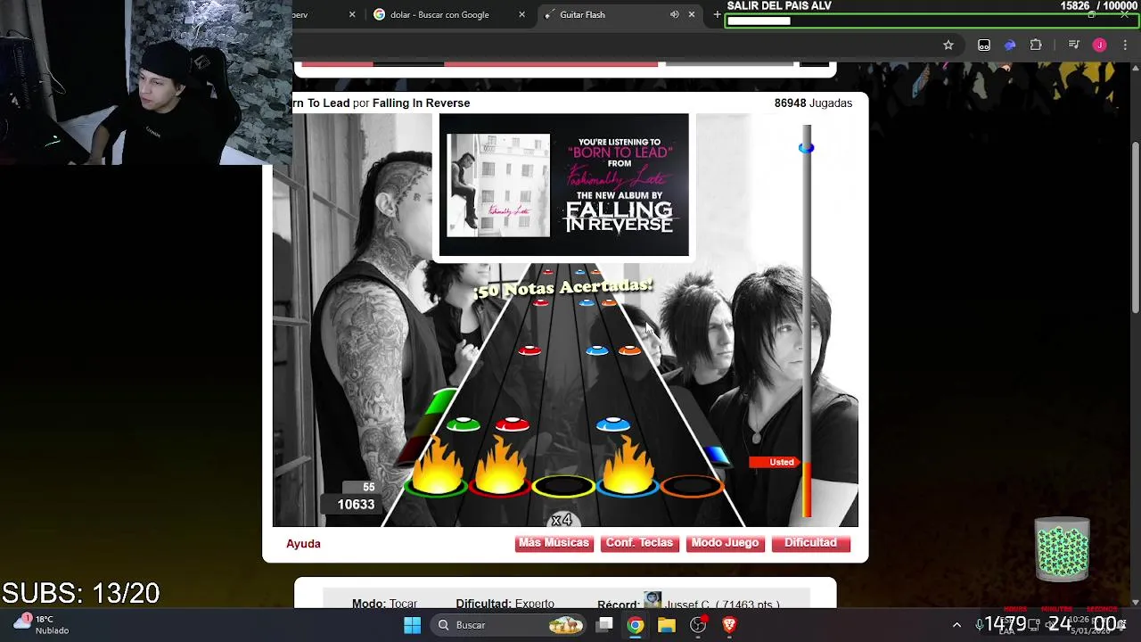1141x642 pixels.
Task: Click the song progress slider knob
Action: click(x=806, y=148)
